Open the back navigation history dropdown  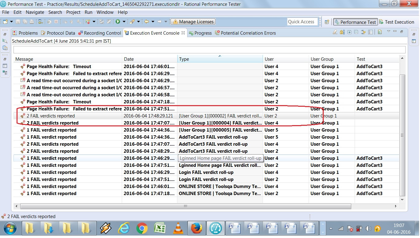[153, 22]
